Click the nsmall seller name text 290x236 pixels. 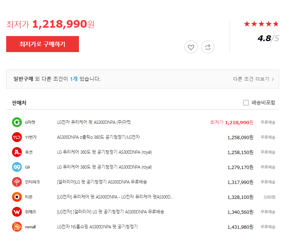(x=30, y=227)
